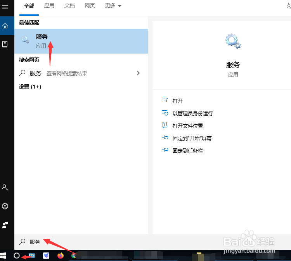Expand the 更多 dropdown
291x261 pixels.
[x=113, y=5]
